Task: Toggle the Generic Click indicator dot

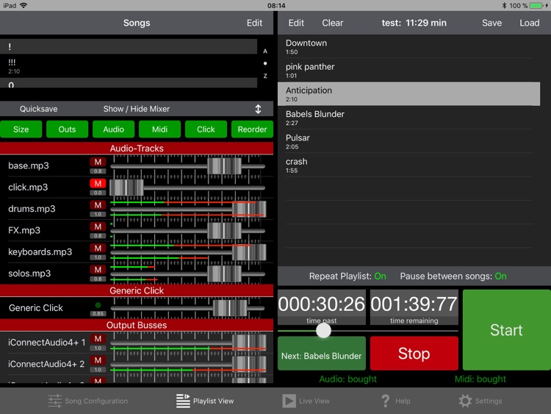Action: click(98, 304)
